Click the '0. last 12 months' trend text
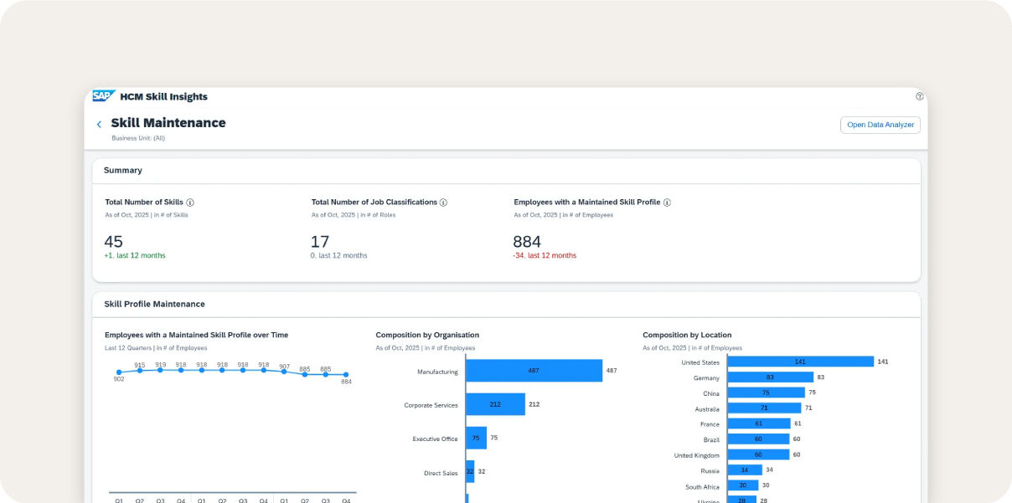The height and width of the screenshot is (503, 1012). [x=338, y=255]
